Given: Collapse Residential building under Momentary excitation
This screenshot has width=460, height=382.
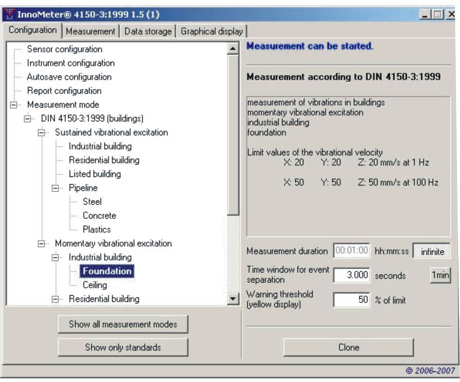Looking at the screenshot, I should click(55, 299).
